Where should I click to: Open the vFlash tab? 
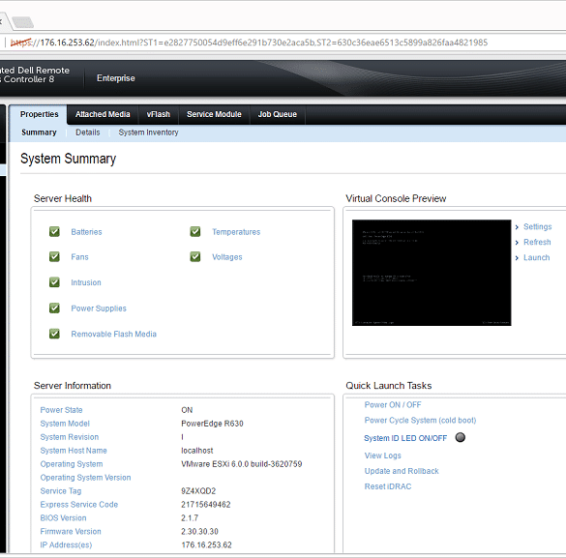tap(158, 114)
